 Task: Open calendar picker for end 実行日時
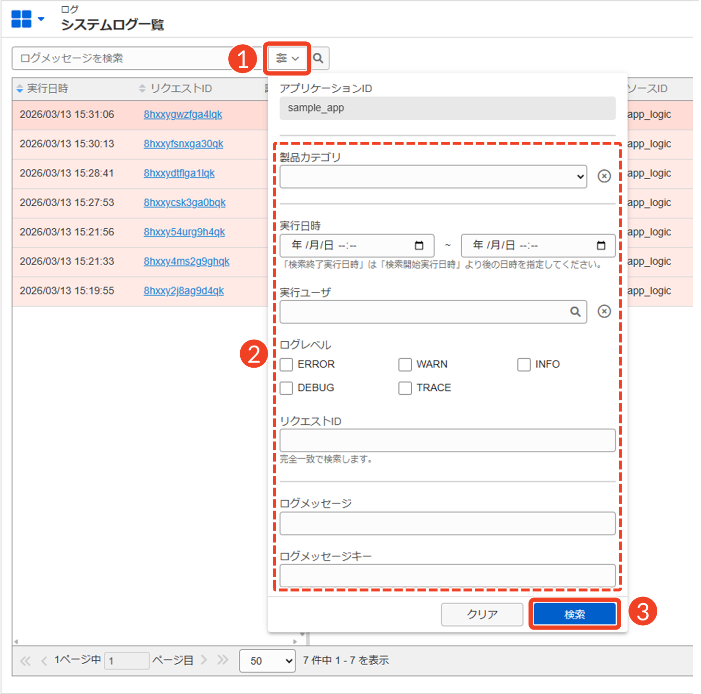(x=601, y=246)
